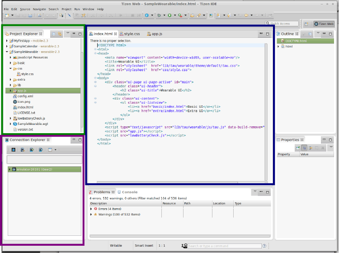Click the remote device manager icon
The width and height of the screenshot is (339, 253).
[x=23, y=150]
